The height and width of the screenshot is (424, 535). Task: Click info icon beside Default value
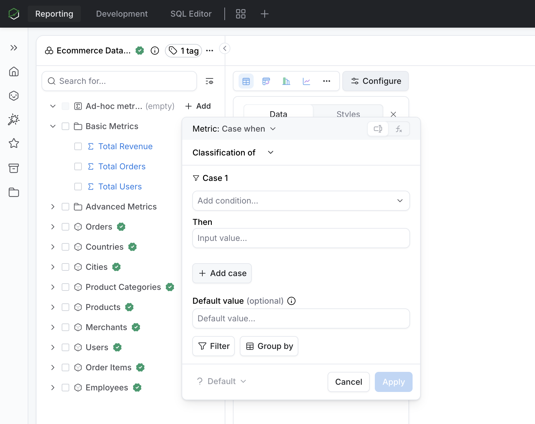(292, 301)
